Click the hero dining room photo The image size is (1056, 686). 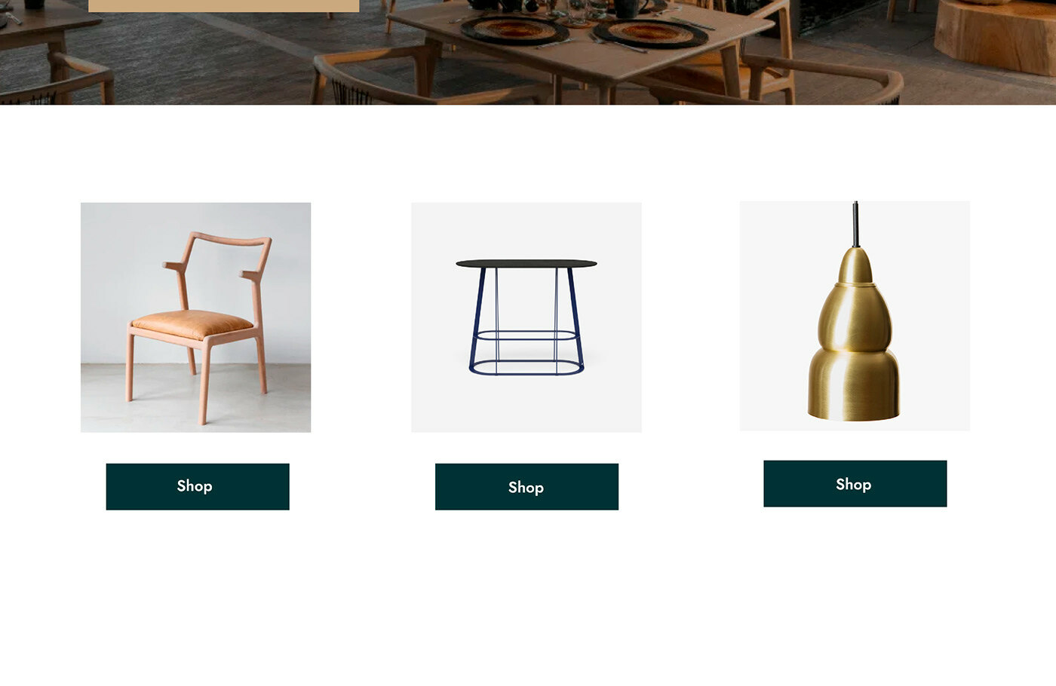point(528,52)
